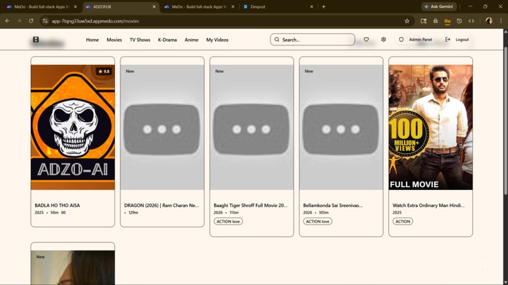Click ACTION love tag on Bellamkonda card

click(x=318, y=221)
